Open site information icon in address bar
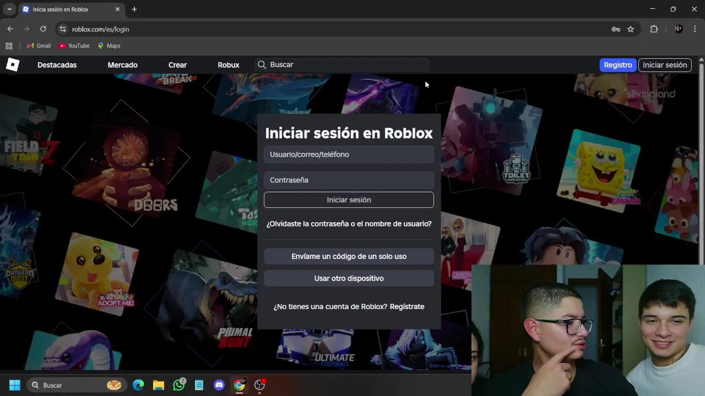The height and width of the screenshot is (396, 705). [62, 29]
